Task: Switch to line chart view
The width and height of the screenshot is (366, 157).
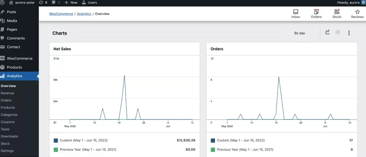Action: point(327,32)
